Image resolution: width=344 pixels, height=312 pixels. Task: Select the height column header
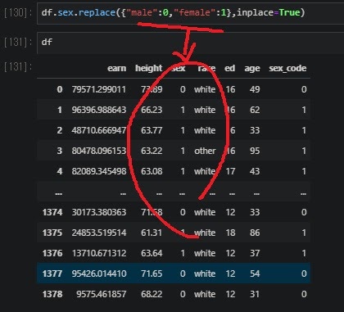[x=149, y=68]
